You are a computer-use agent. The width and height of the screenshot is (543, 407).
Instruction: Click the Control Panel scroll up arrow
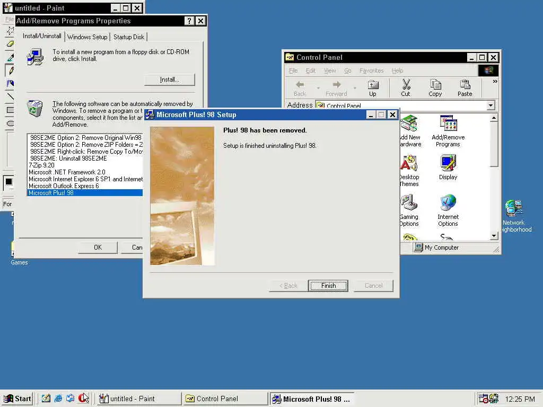tap(494, 118)
